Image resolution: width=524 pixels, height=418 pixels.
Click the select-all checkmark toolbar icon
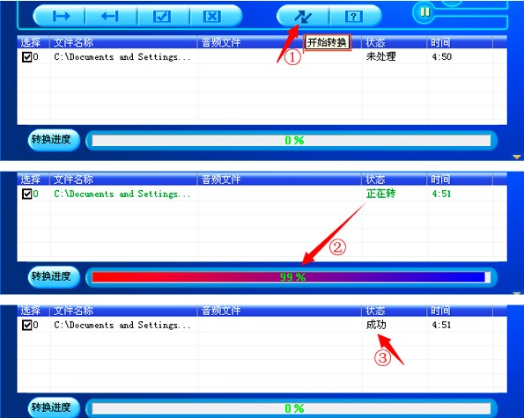click(162, 16)
